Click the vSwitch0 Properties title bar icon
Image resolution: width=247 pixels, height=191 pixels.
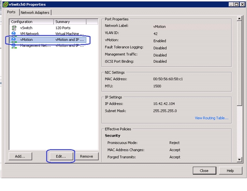click(x=6, y=4)
